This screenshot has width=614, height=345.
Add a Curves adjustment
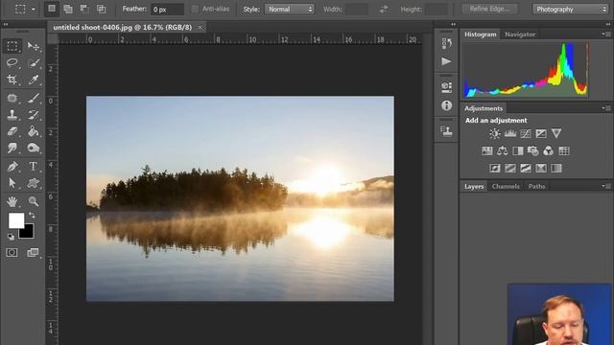pyautogui.click(x=526, y=134)
